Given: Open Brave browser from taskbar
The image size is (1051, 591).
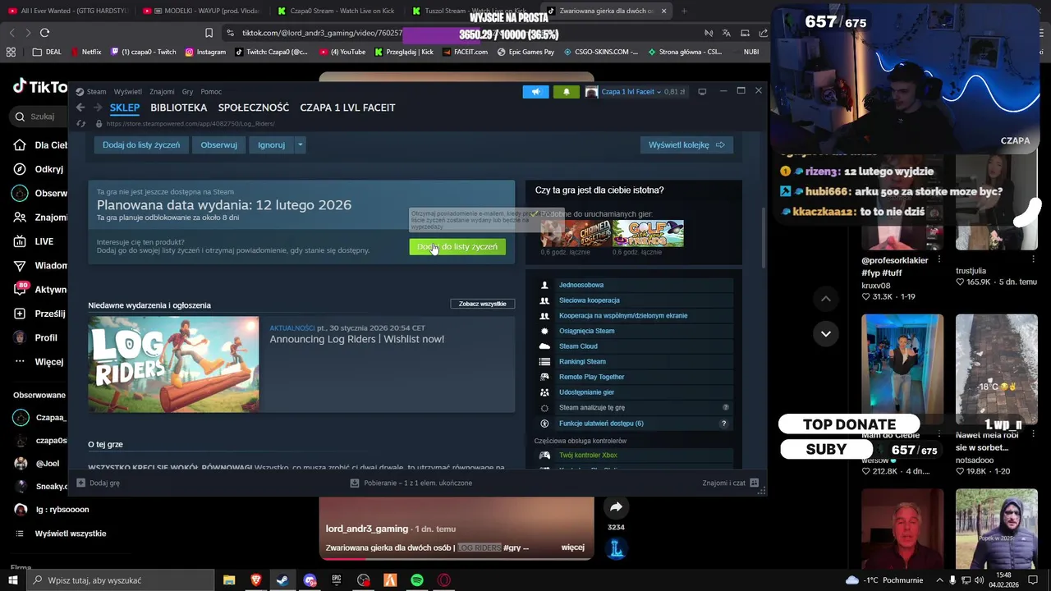Looking at the screenshot, I should (x=255, y=580).
